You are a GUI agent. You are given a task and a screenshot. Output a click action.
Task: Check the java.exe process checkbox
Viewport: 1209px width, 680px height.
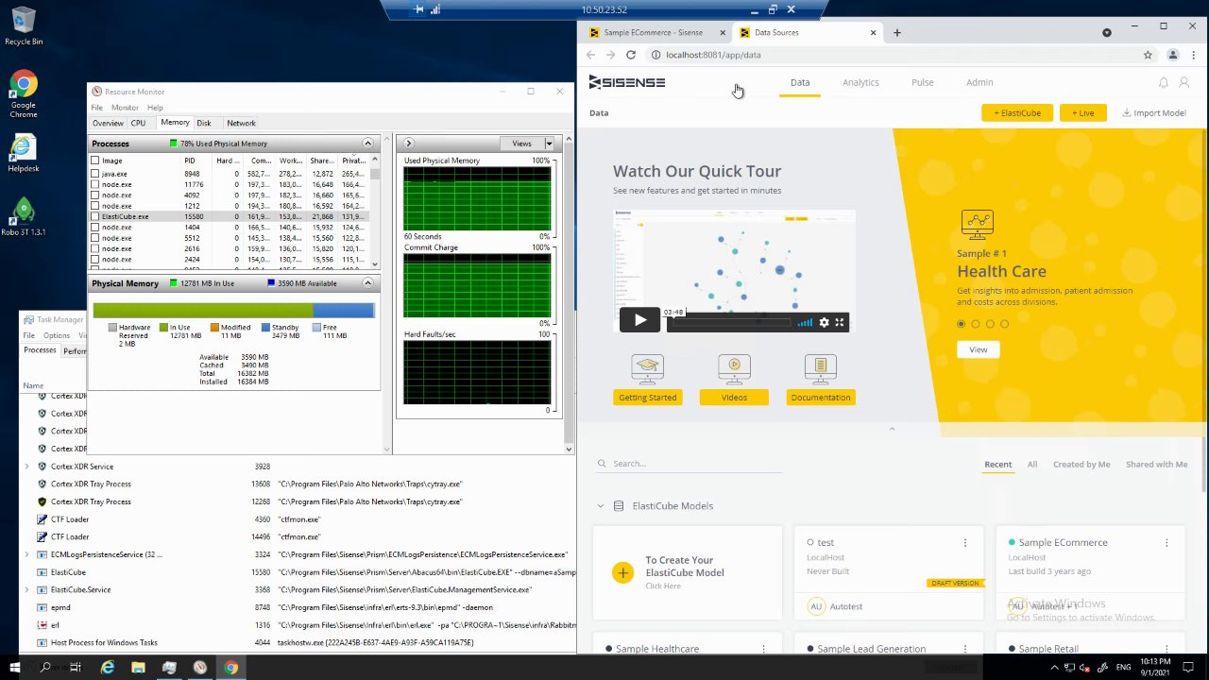click(x=95, y=174)
